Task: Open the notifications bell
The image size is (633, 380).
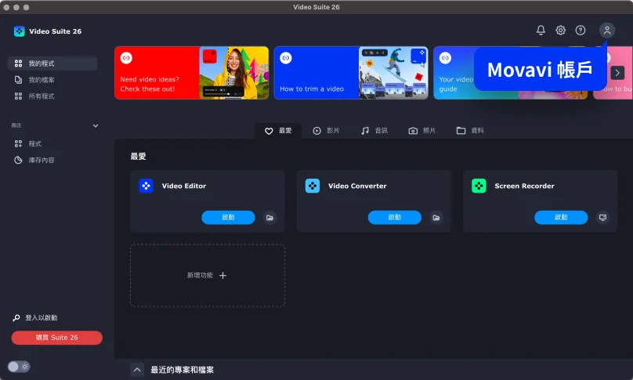Action: tap(541, 31)
